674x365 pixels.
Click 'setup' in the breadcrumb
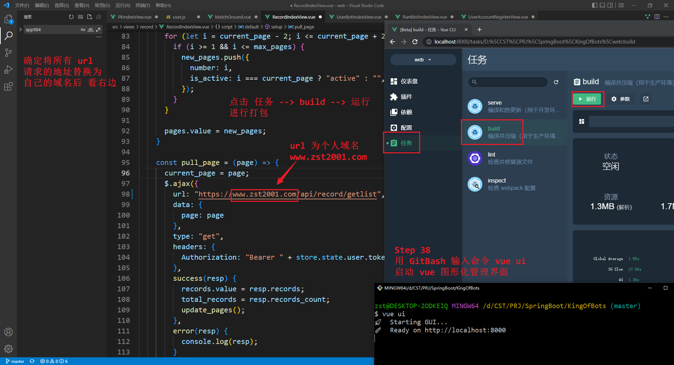coord(277,27)
